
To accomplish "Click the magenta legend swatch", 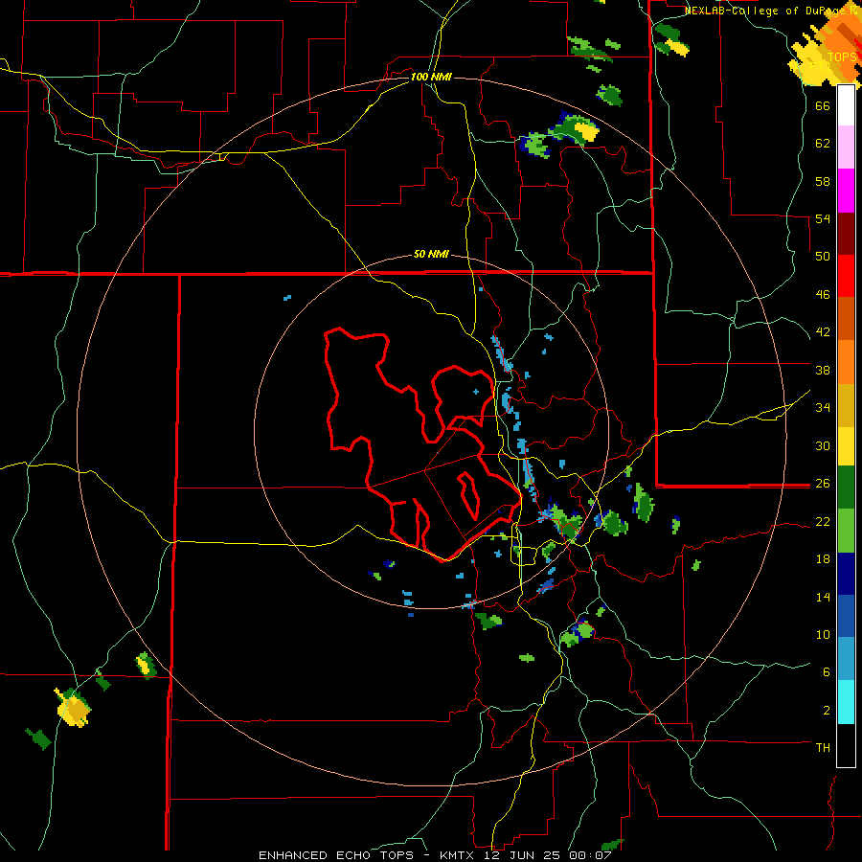I will 846,191.
